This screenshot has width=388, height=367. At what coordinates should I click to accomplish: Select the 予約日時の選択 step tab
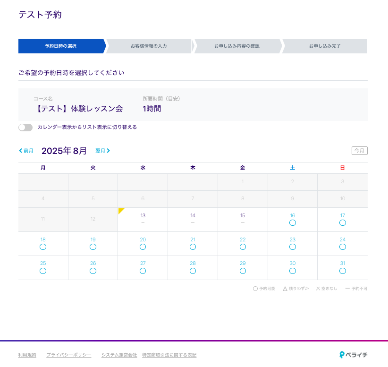[61, 46]
